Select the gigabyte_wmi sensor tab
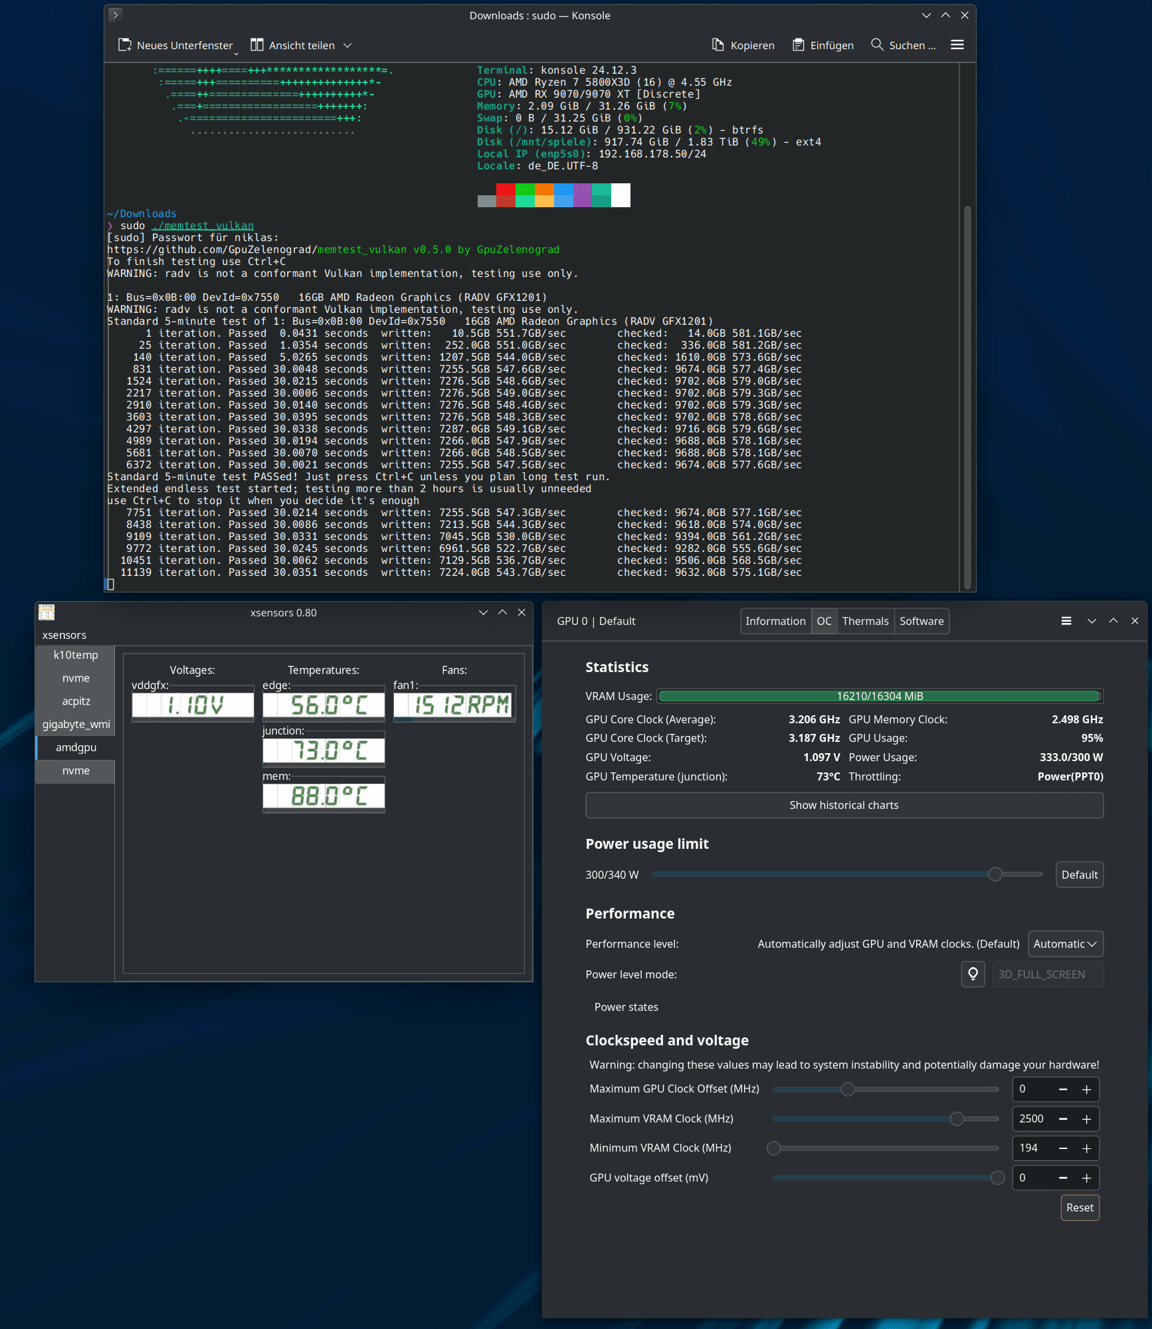 point(76,725)
